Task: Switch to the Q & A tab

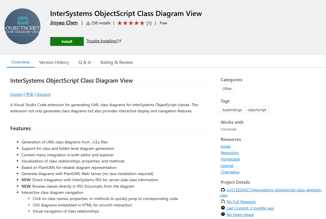Action: pos(85,62)
